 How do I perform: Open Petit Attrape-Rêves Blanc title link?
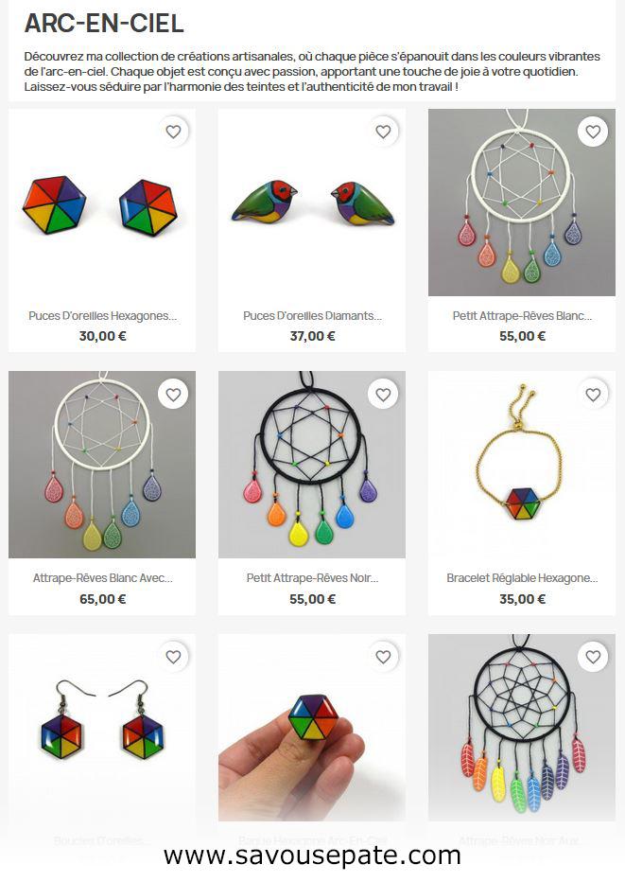[522, 315]
